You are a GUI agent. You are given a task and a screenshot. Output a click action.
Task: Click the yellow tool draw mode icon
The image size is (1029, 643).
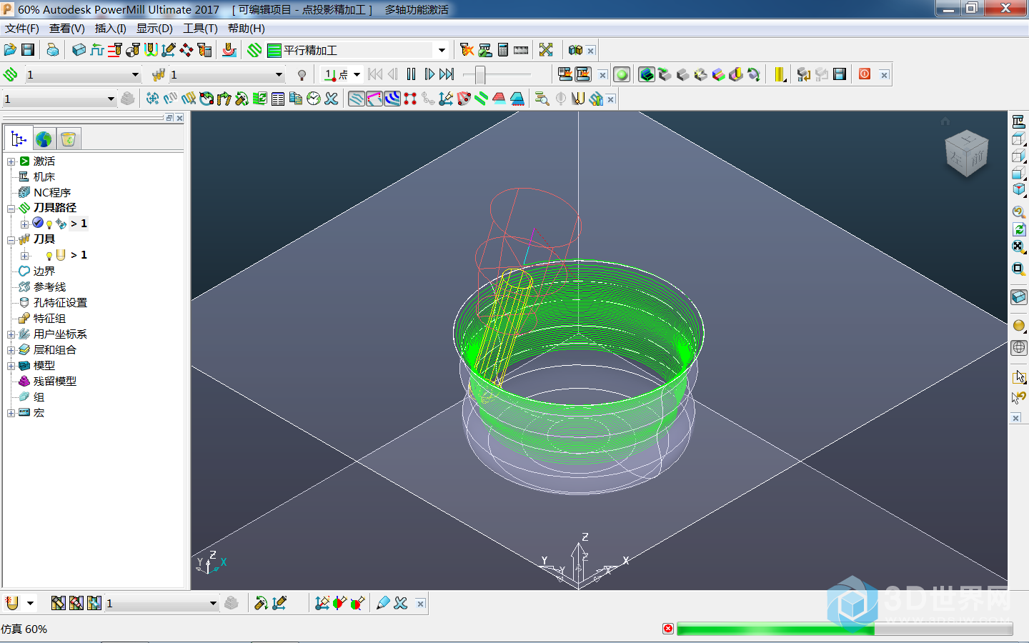pyautogui.click(x=780, y=74)
